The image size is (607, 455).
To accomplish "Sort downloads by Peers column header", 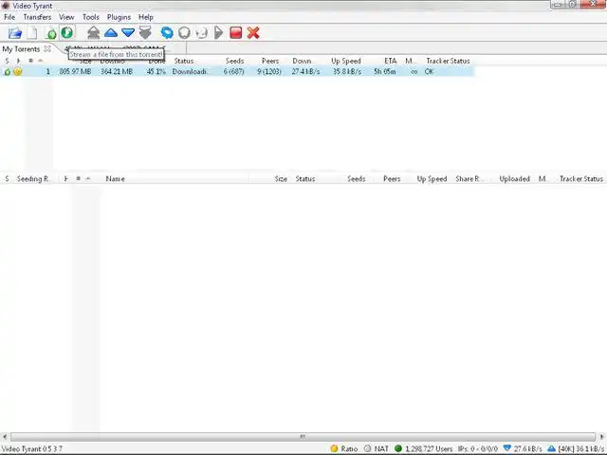I will pos(270,61).
